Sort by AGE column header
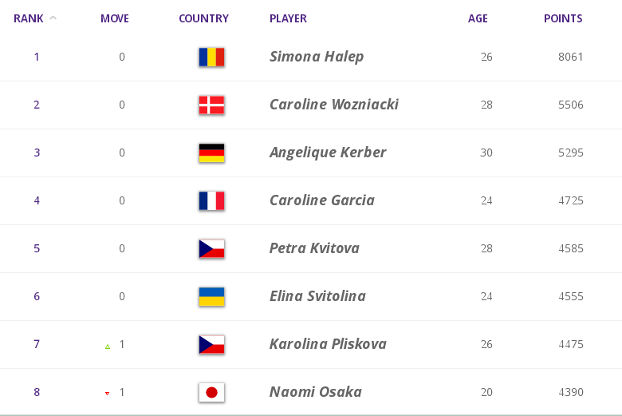The width and height of the screenshot is (622, 416). [478, 18]
